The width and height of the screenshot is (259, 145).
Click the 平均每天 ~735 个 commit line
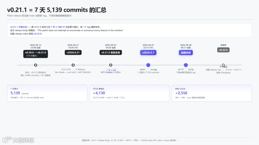[x=27, y=98]
